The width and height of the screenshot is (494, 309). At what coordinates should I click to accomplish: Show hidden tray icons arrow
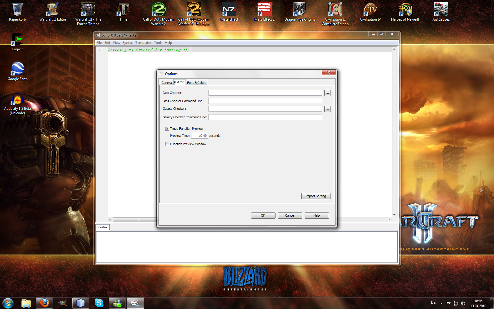(441, 303)
